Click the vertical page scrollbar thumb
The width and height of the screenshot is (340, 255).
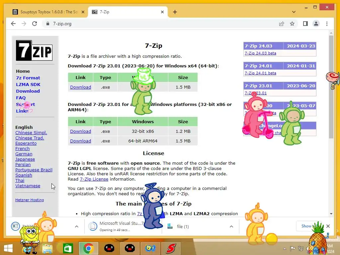pyautogui.click(x=331, y=87)
